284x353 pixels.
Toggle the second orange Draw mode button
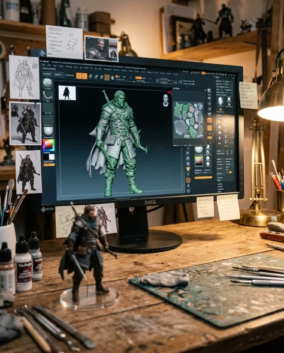pyautogui.click(x=84, y=76)
